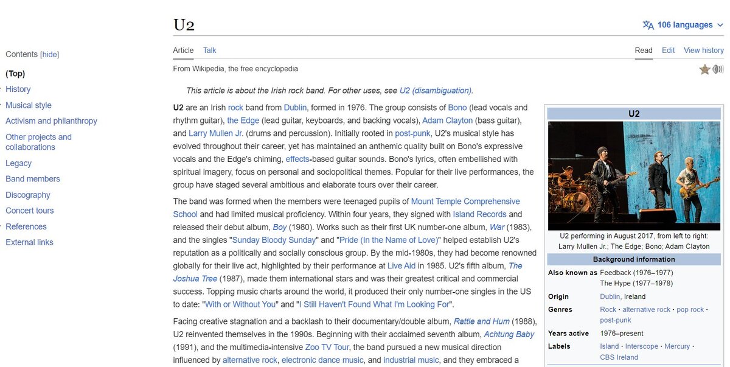Open the Zoo TV Tour link

(328, 348)
